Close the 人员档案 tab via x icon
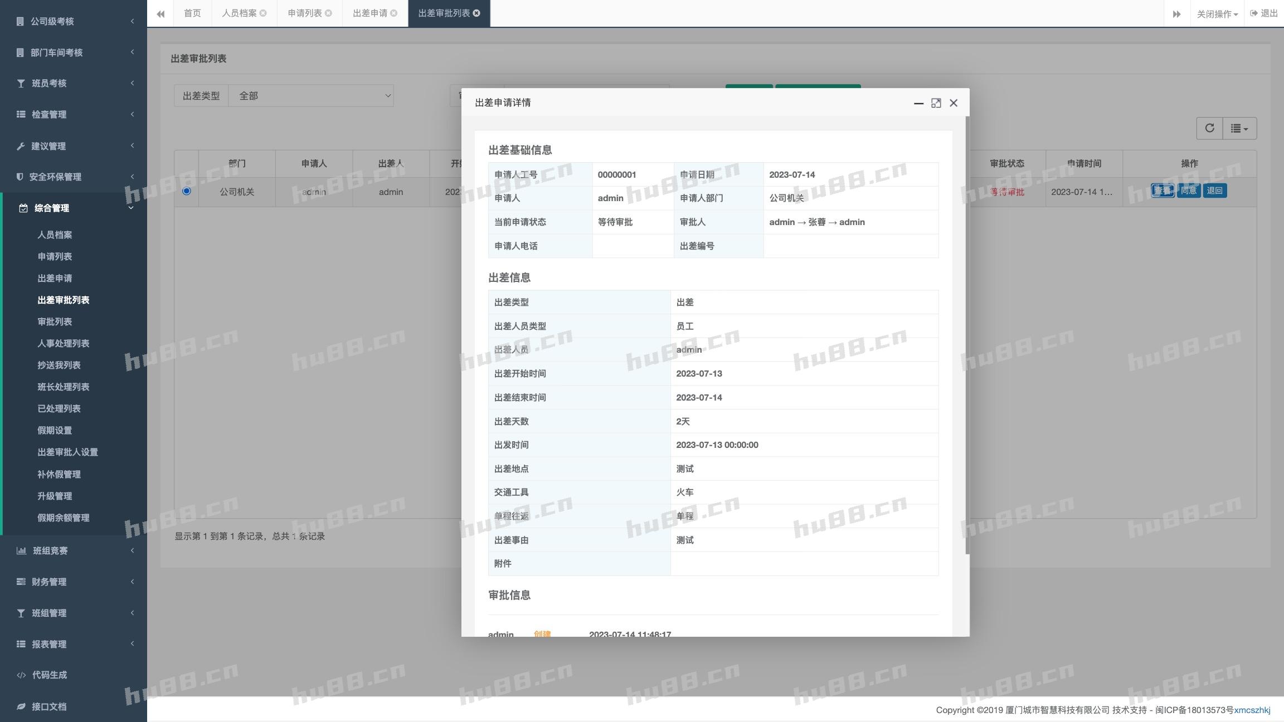1284x722 pixels. (x=263, y=13)
